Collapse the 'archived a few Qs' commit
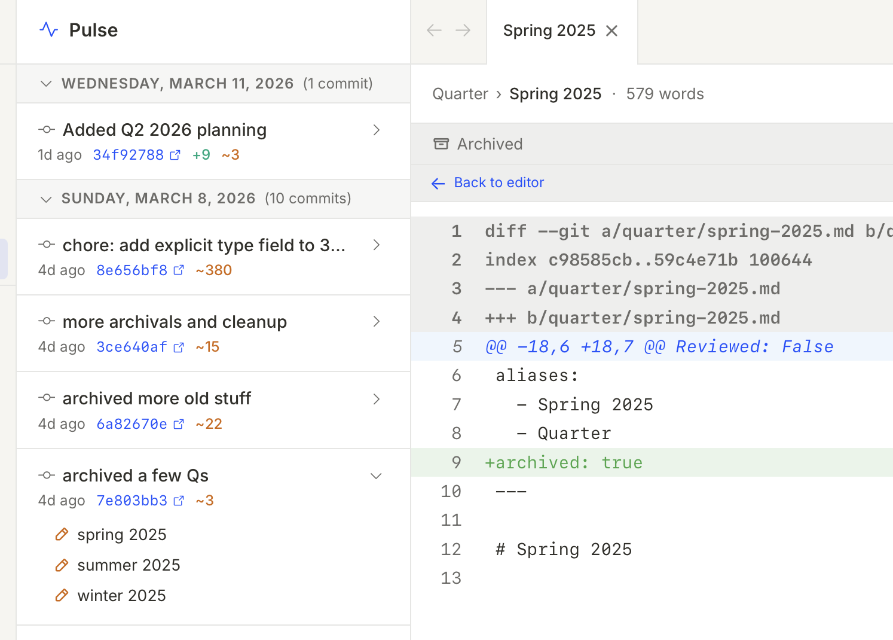This screenshot has height=640, width=893. coord(376,476)
